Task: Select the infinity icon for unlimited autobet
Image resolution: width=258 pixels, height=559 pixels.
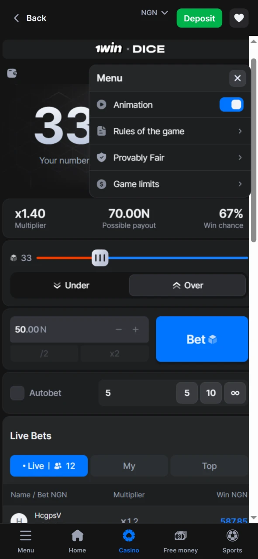Action: point(235,393)
